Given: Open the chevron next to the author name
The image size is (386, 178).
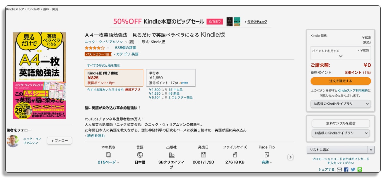Looking at the screenshot, I should point(126,42).
